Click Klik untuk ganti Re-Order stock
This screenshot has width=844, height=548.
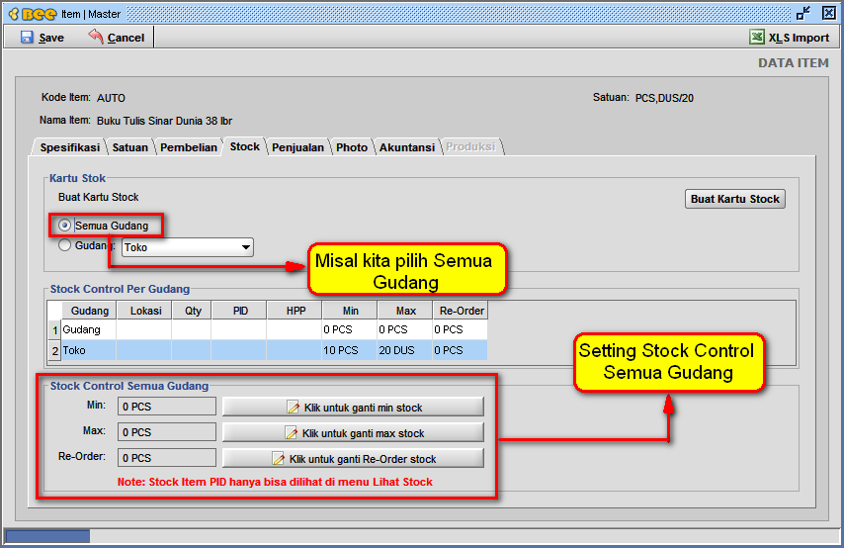353,459
